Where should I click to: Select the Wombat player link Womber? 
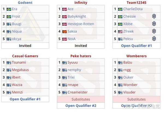130,85
